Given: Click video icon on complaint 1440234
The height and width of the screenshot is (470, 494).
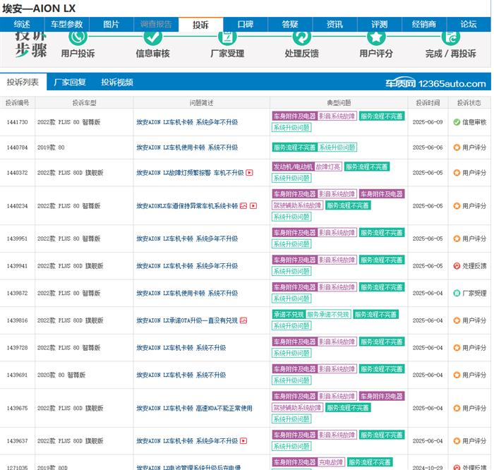Looking at the screenshot, I should pyautogui.click(x=253, y=205).
